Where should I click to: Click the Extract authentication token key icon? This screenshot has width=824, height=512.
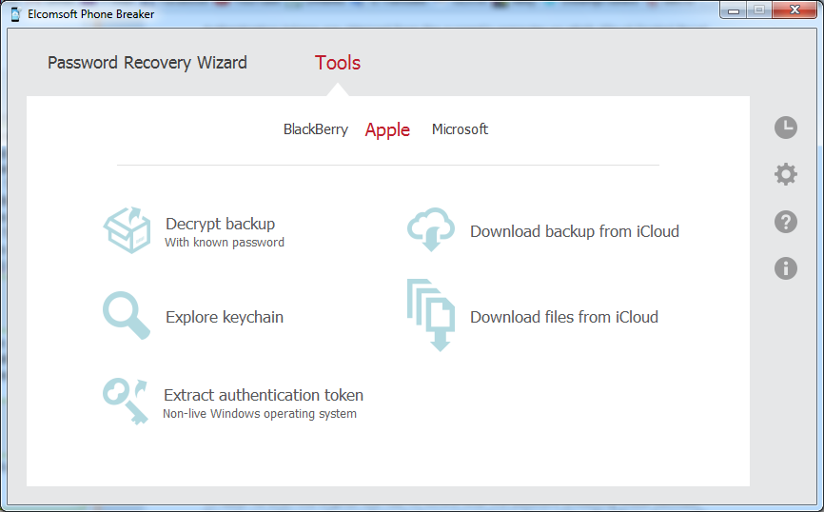point(125,402)
